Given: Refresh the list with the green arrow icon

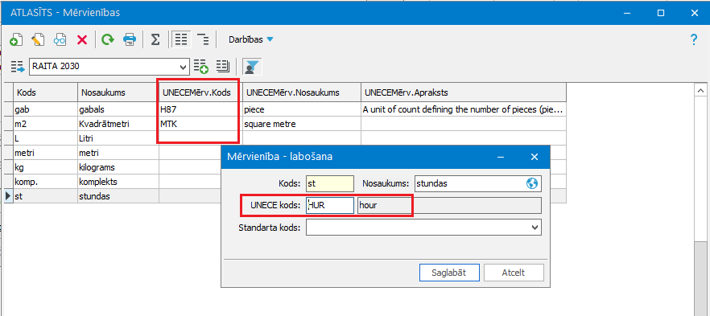Looking at the screenshot, I should [x=108, y=39].
